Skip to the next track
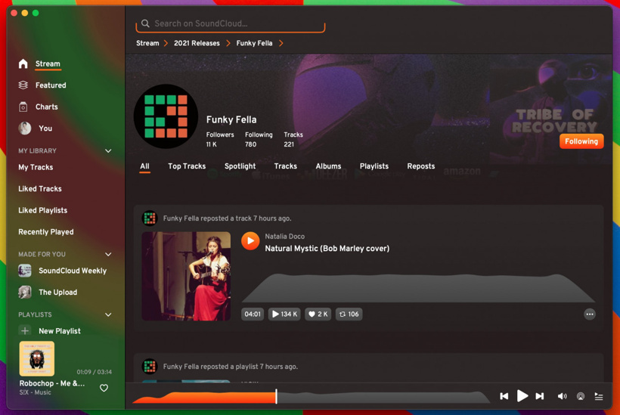 tap(540, 396)
